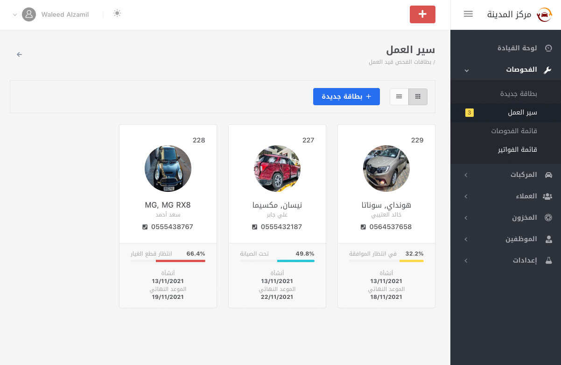Open قائمة الفواتير sidebar item
The width and height of the screenshot is (561, 365).
click(517, 149)
